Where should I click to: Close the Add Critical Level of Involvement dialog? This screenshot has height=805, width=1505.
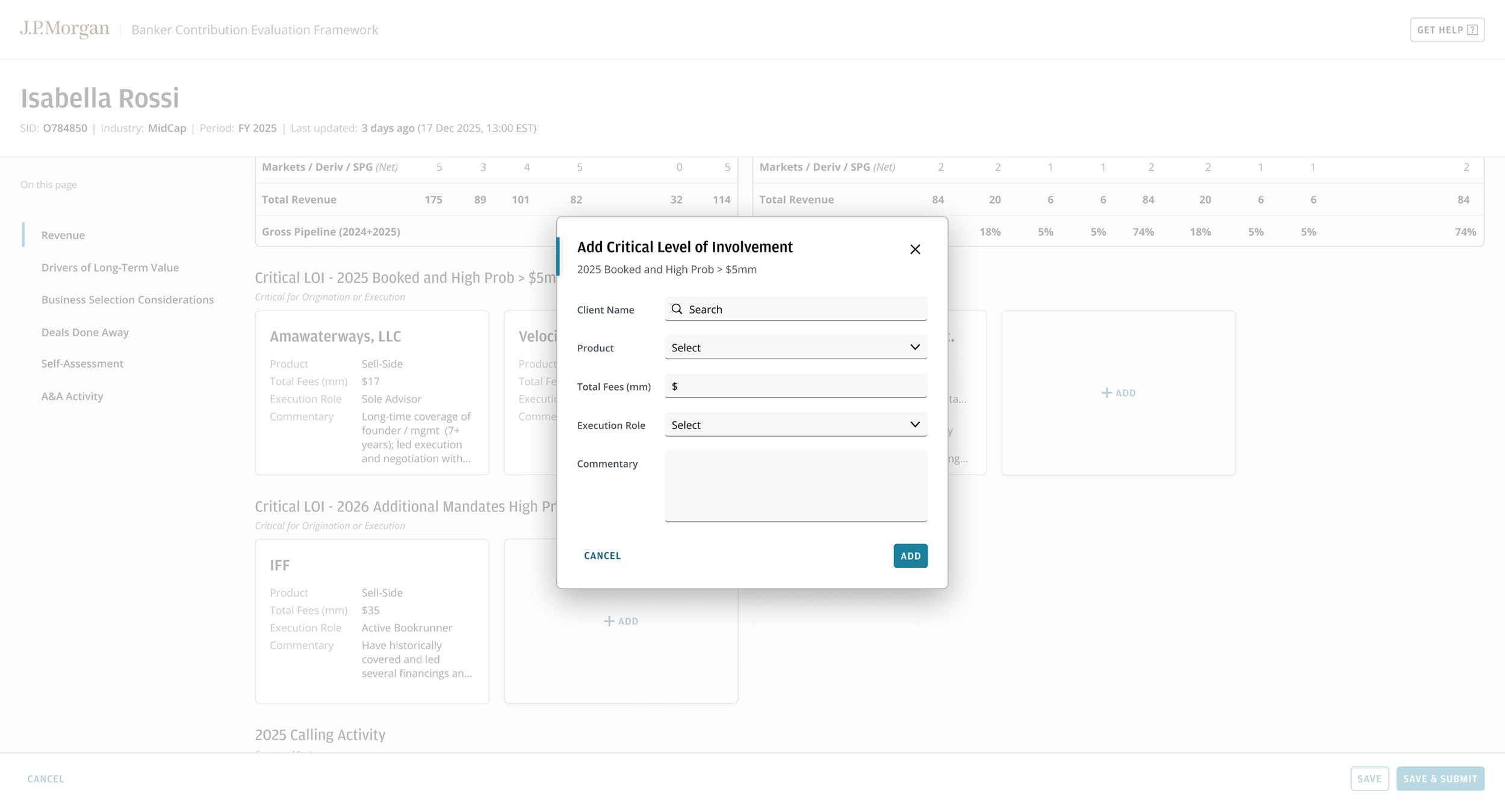[x=915, y=249]
